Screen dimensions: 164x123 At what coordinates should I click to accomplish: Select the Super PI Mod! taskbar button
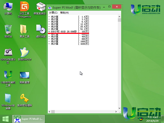coord(28,119)
